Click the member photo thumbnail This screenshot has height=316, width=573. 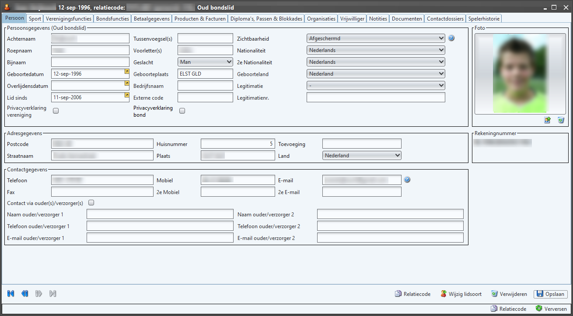521,73
